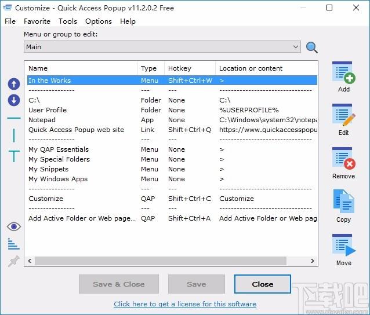This screenshot has height=315, width=370.
Task: Click the Hotkey column header
Action: [x=190, y=68]
